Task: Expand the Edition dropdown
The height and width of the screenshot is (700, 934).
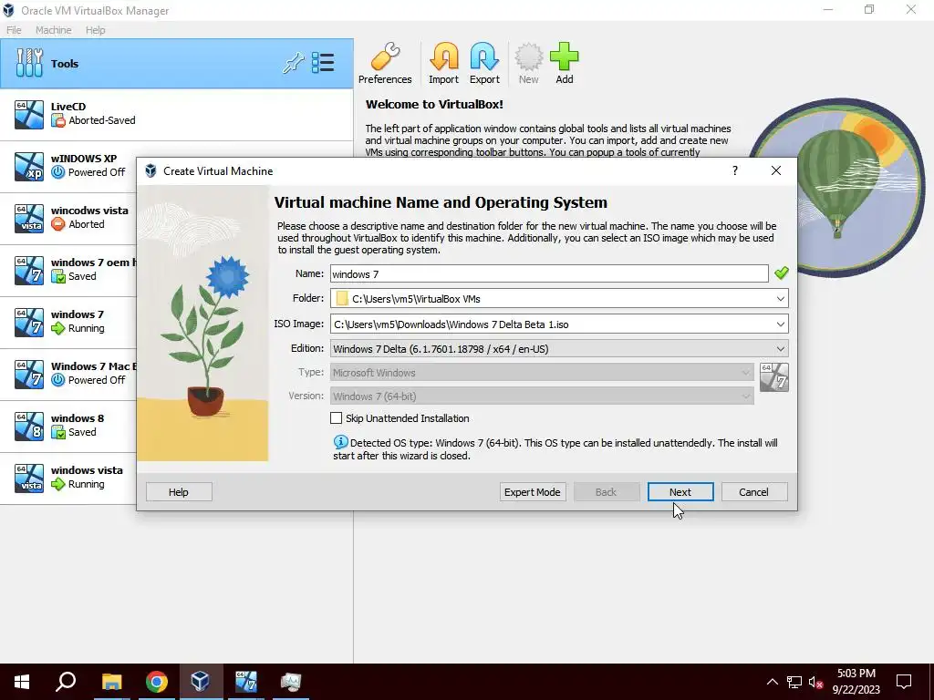Action: point(781,349)
